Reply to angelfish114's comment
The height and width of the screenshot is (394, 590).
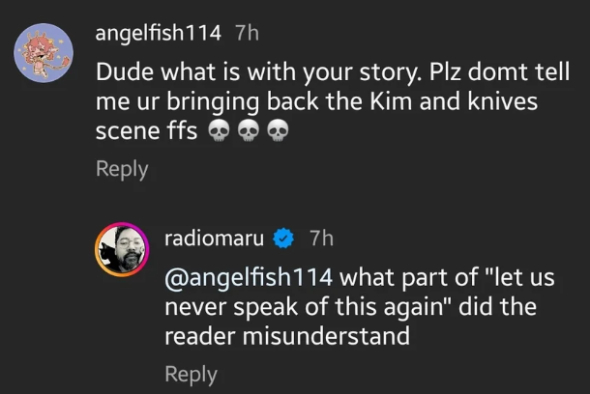click(x=122, y=169)
